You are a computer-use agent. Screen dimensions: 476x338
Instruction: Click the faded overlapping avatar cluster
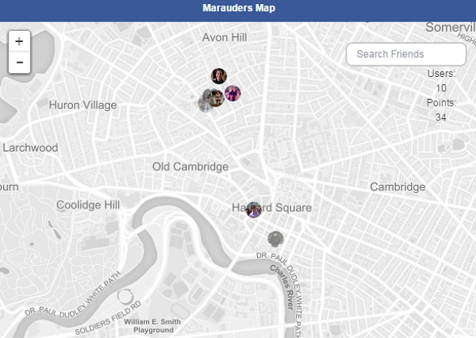[209, 100]
